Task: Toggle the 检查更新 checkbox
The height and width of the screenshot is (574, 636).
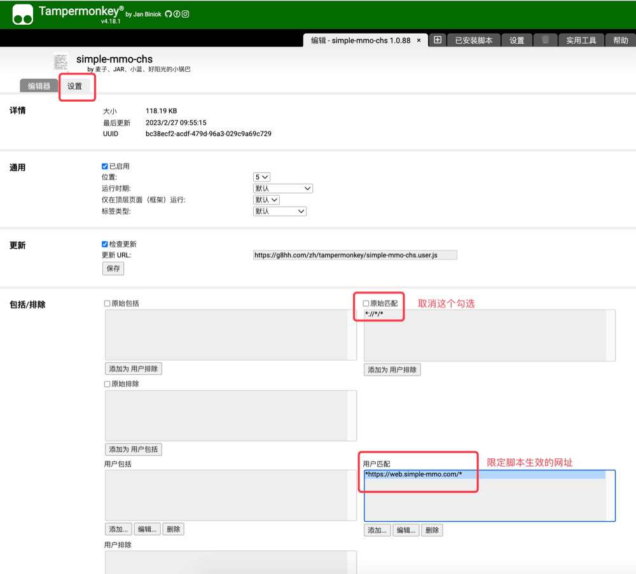Action: [105, 244]
